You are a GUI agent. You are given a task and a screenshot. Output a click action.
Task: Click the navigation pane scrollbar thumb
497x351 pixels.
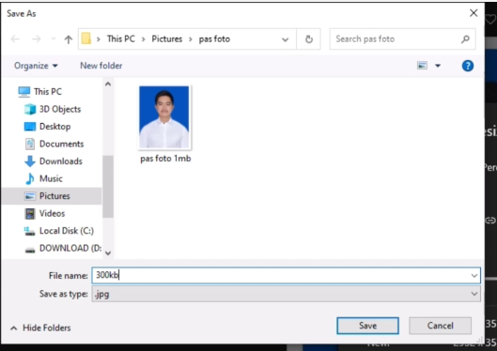click(x=108, y=187)
